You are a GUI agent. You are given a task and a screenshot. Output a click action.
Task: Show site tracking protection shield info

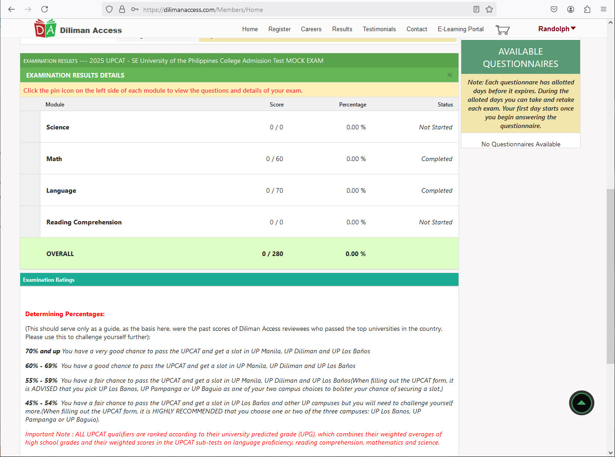tap(109, 9)
